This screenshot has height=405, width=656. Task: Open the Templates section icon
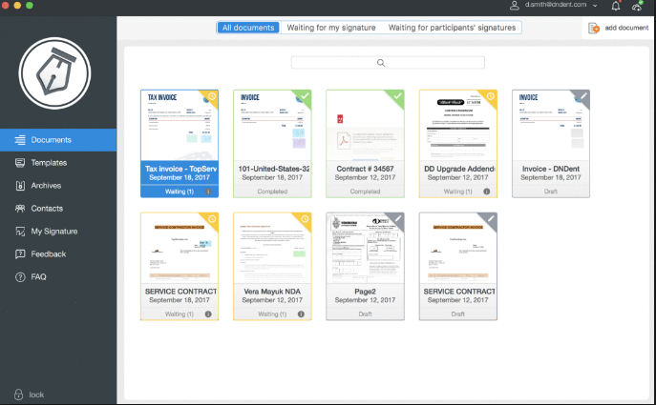20,163
